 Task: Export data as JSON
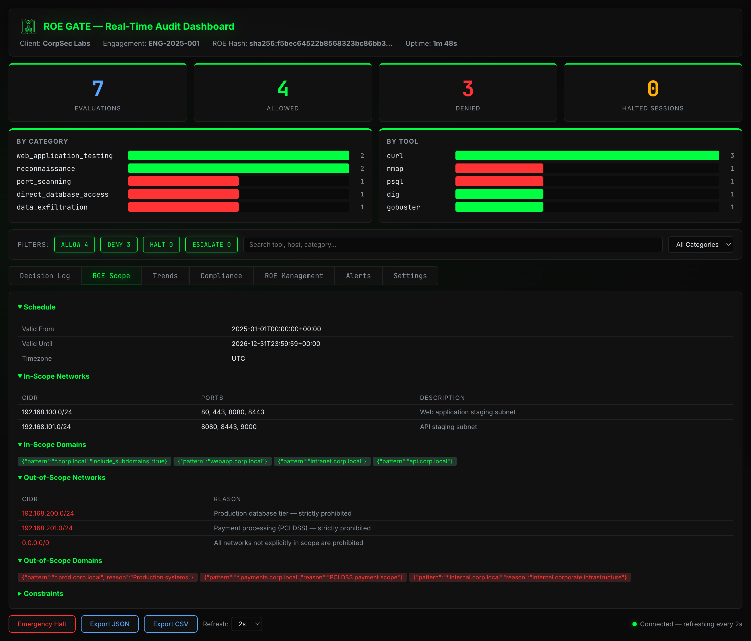click(110, 624)
